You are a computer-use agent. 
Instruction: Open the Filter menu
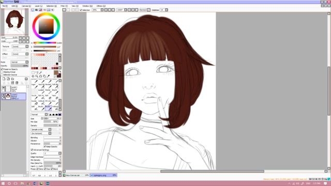pos(64,6)
